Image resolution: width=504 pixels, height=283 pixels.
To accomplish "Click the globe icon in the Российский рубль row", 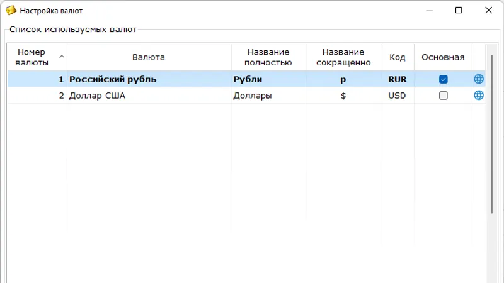I will tap(479, 79).
